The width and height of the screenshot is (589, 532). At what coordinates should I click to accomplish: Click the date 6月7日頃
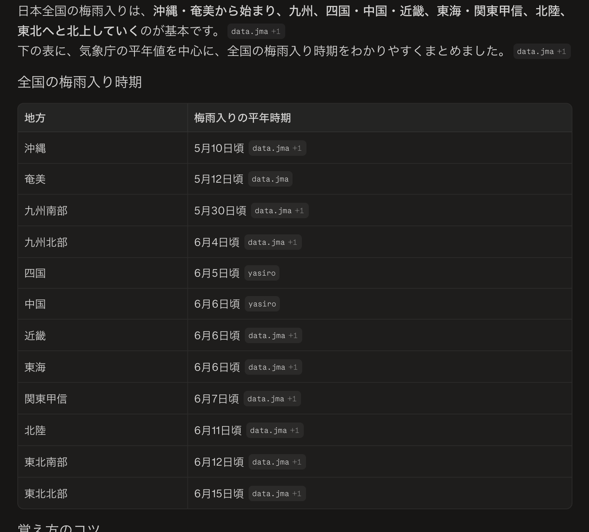pyautogui.click(x=216, y=399)
